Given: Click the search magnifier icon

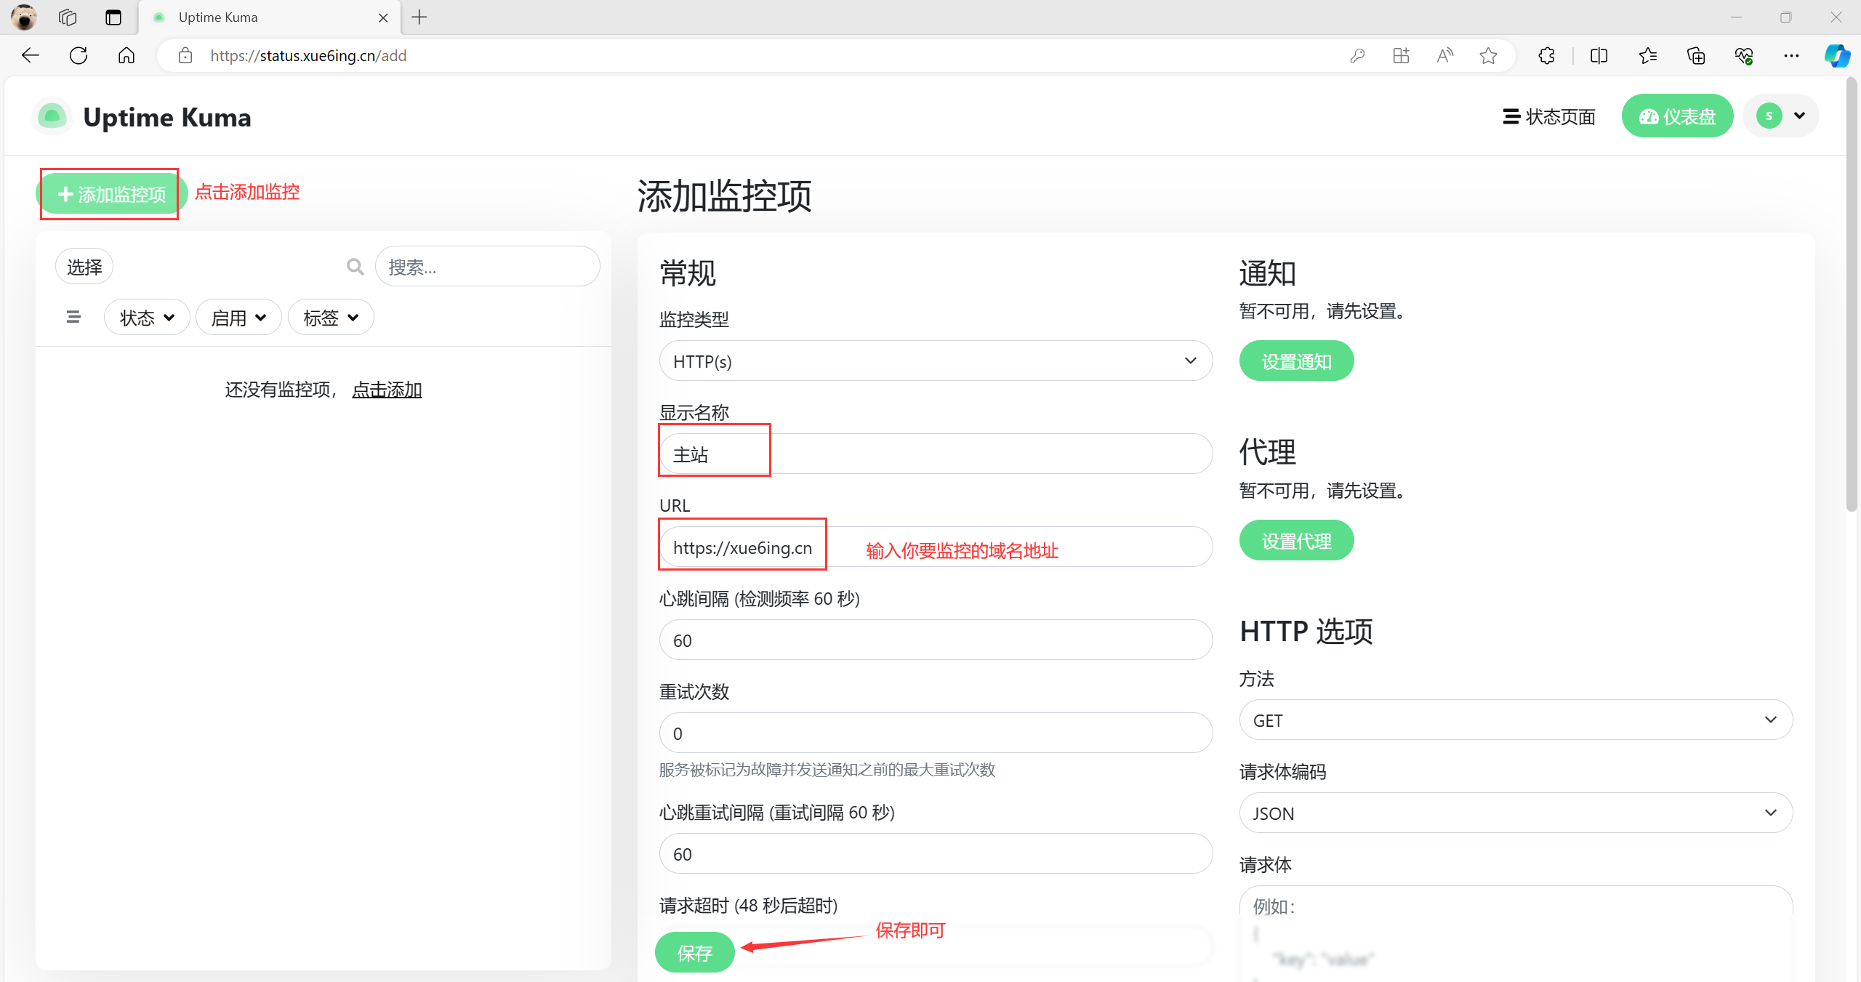Looking at the screenshot, I should pos(355,267).
